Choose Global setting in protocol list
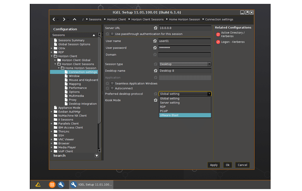This screenshot has width=302, height=191. [185, 98]
